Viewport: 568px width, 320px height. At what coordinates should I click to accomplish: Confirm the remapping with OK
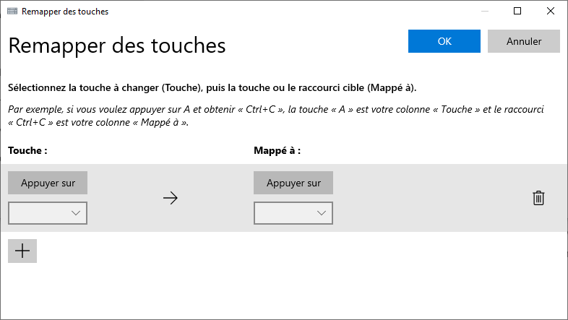[x=444, y=41]
